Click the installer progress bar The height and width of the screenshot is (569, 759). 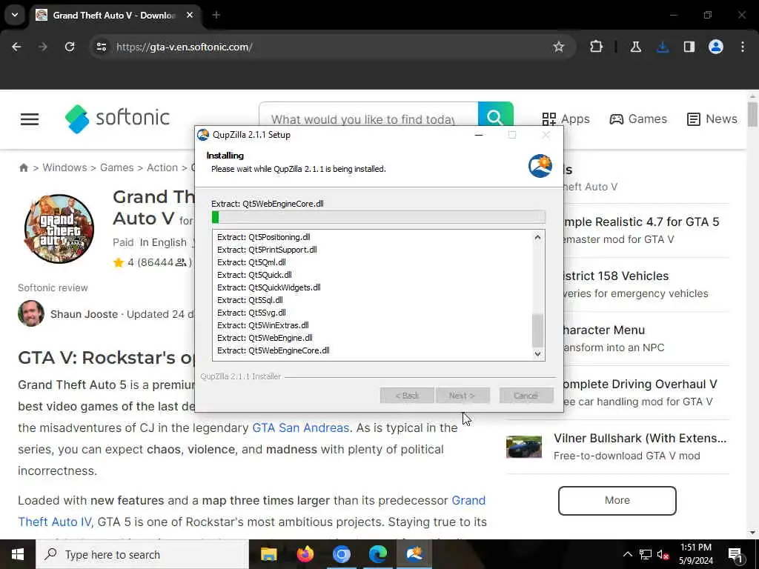379,217
